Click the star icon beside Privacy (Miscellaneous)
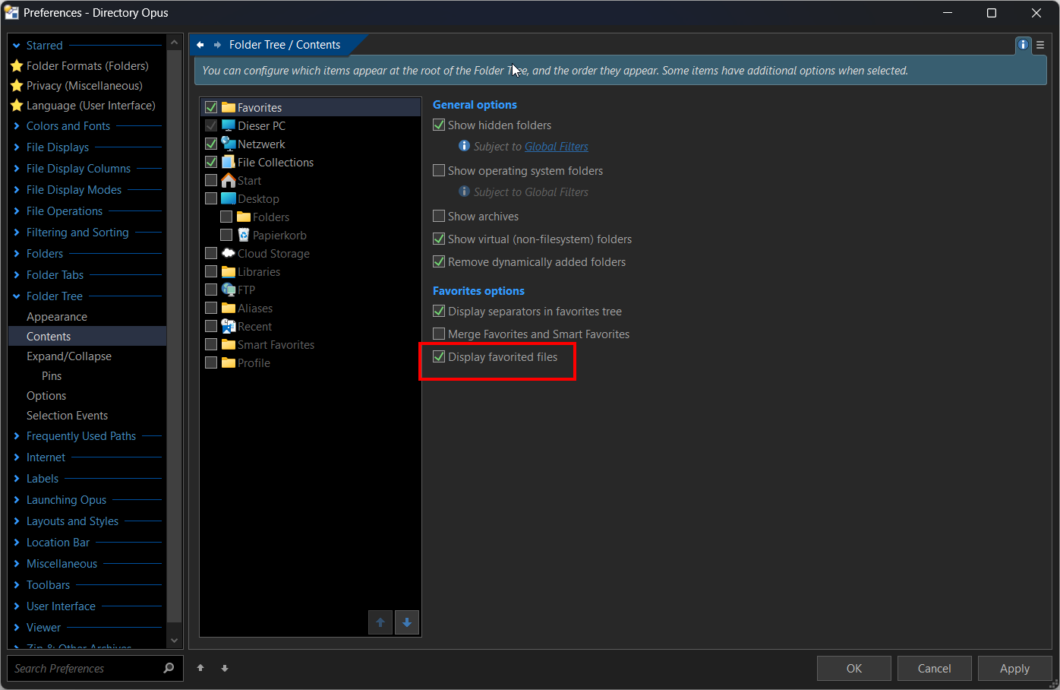Screen dimensions: 1060x690 pyautogui.click(x=17, y=86)
